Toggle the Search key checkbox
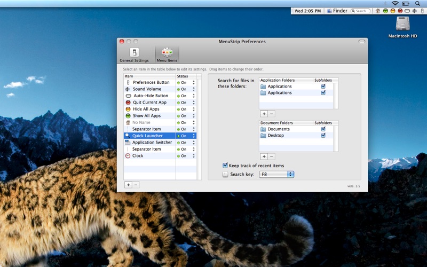Screen dimensions: 427x267 tap(225, 175)
